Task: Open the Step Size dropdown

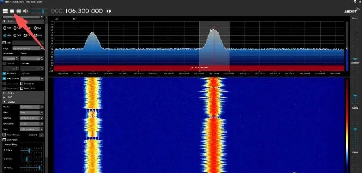Action: click(32, 78)
